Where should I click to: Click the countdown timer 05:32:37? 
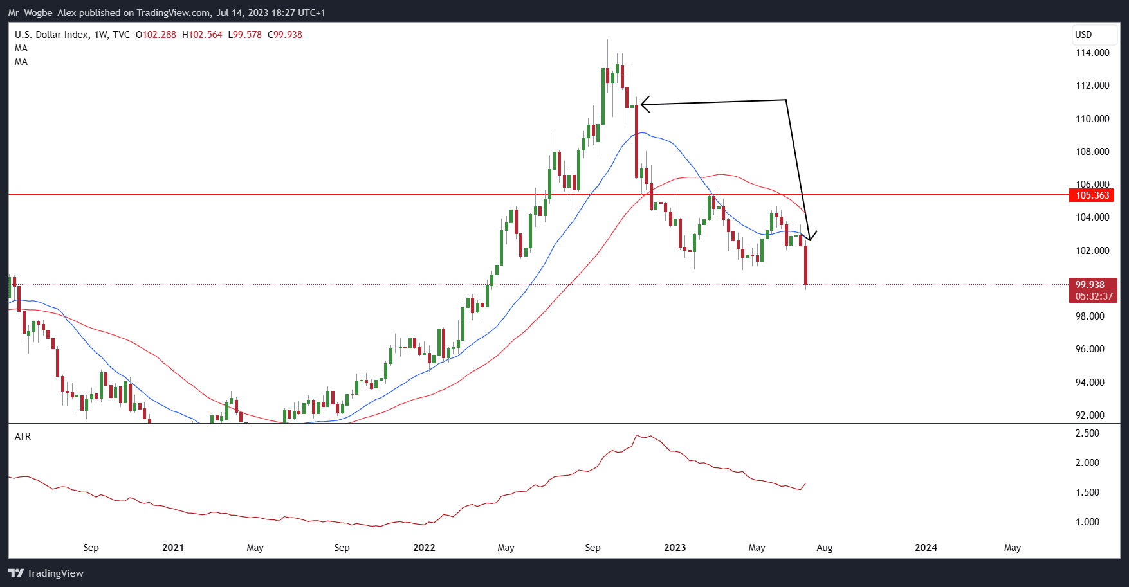coord(1094,296)
